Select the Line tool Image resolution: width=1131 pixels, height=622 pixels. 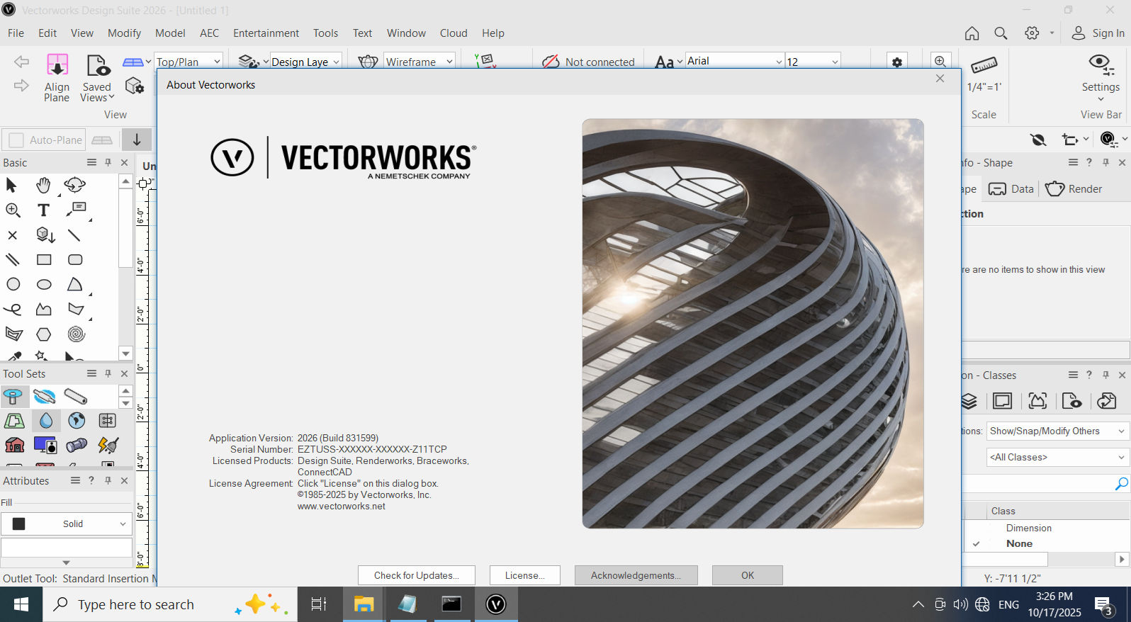click(74, 235)
